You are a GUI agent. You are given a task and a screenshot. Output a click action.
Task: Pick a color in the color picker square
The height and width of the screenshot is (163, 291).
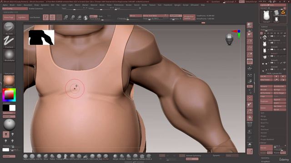tap(9, 95)
